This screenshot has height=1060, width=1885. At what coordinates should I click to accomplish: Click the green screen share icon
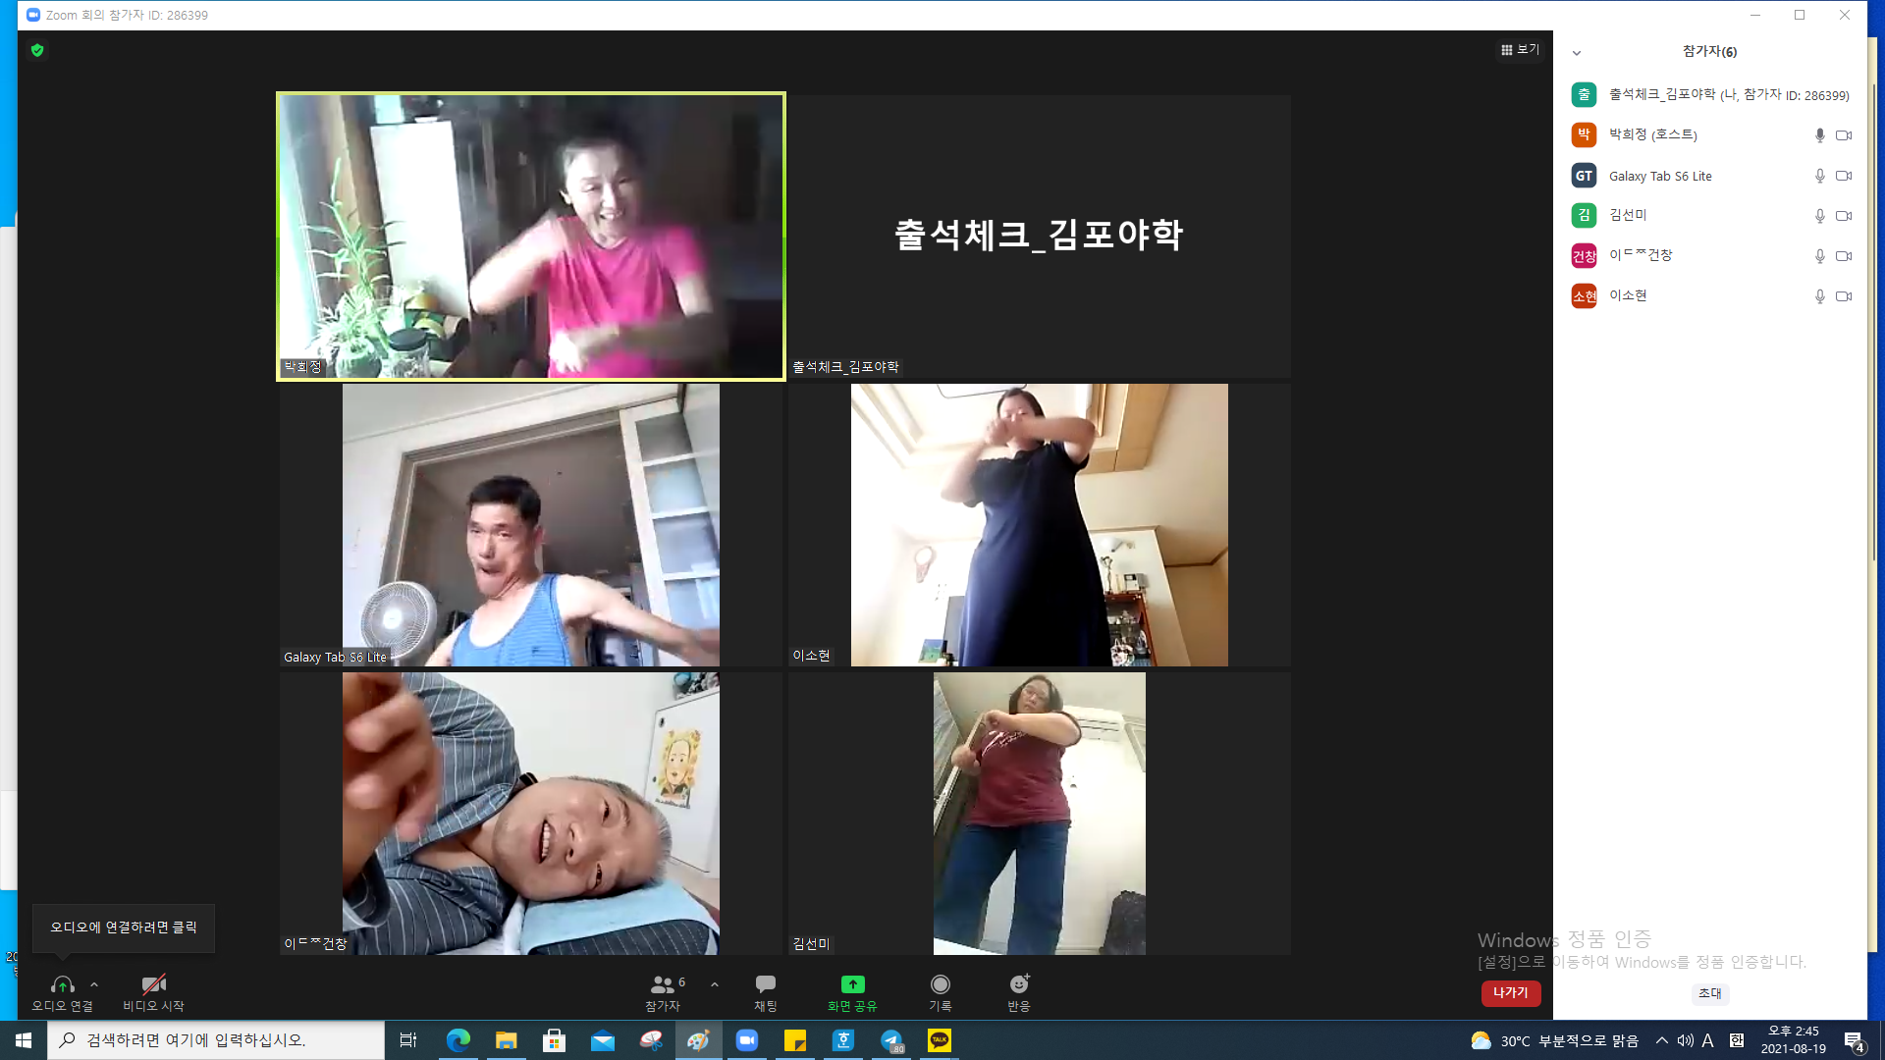click(x=852, y=984)
